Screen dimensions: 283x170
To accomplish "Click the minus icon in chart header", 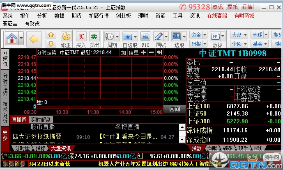I will coord(151,52).
